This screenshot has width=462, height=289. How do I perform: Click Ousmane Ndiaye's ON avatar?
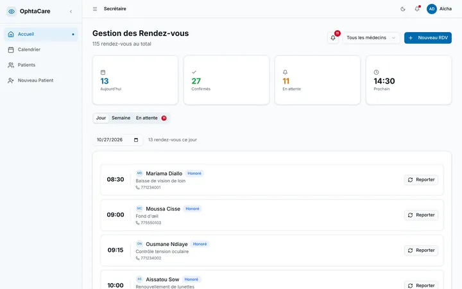pyautogui.click(x=139, y=244)
